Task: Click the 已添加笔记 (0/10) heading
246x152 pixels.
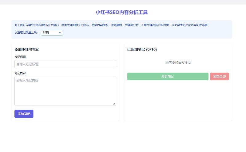Action: point(142,49)
